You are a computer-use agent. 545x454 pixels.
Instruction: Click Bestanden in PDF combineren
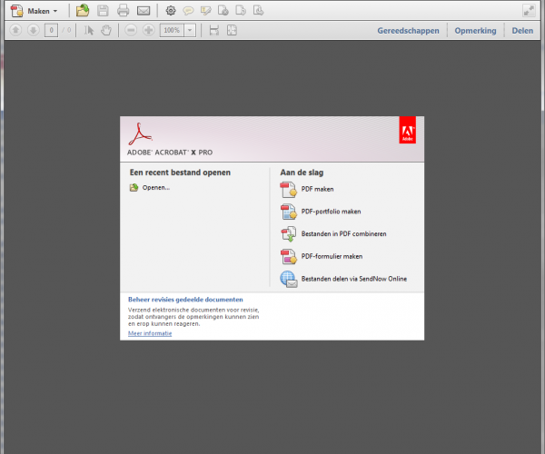343,234
